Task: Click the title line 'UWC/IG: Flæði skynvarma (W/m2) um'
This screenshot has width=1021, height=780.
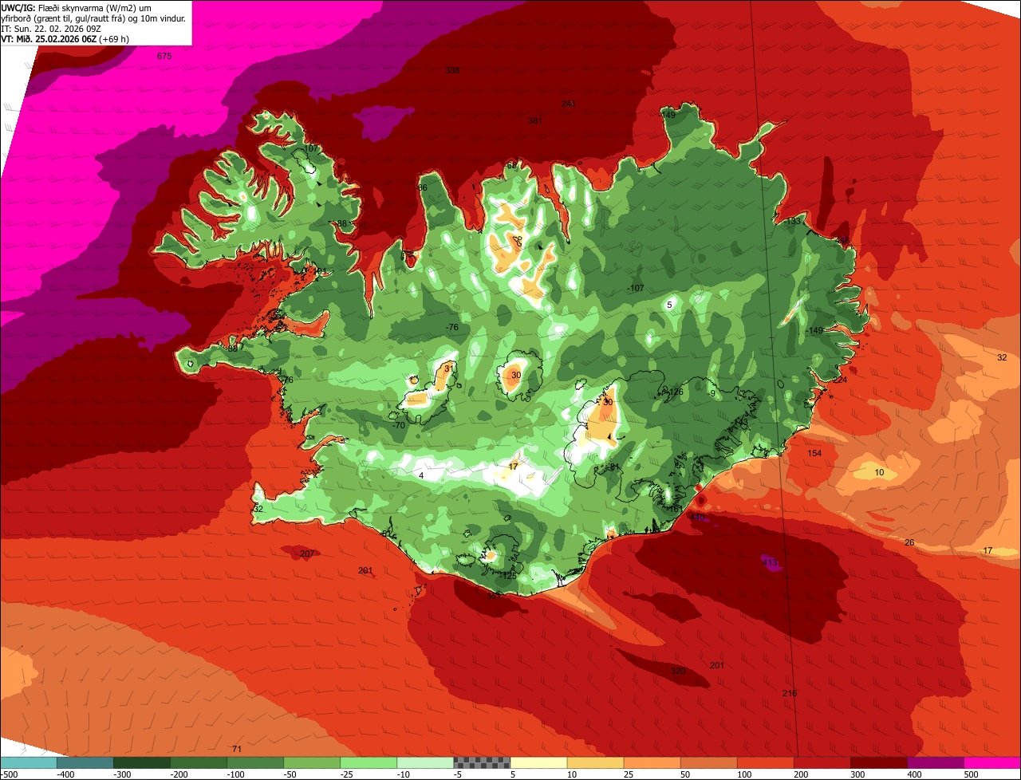Action: [77, 7]
